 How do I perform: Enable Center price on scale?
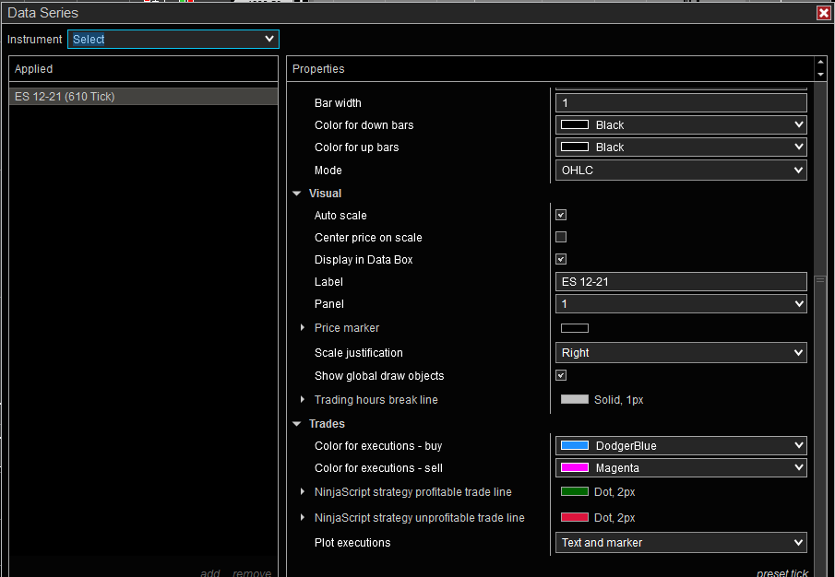click(561, 237)
